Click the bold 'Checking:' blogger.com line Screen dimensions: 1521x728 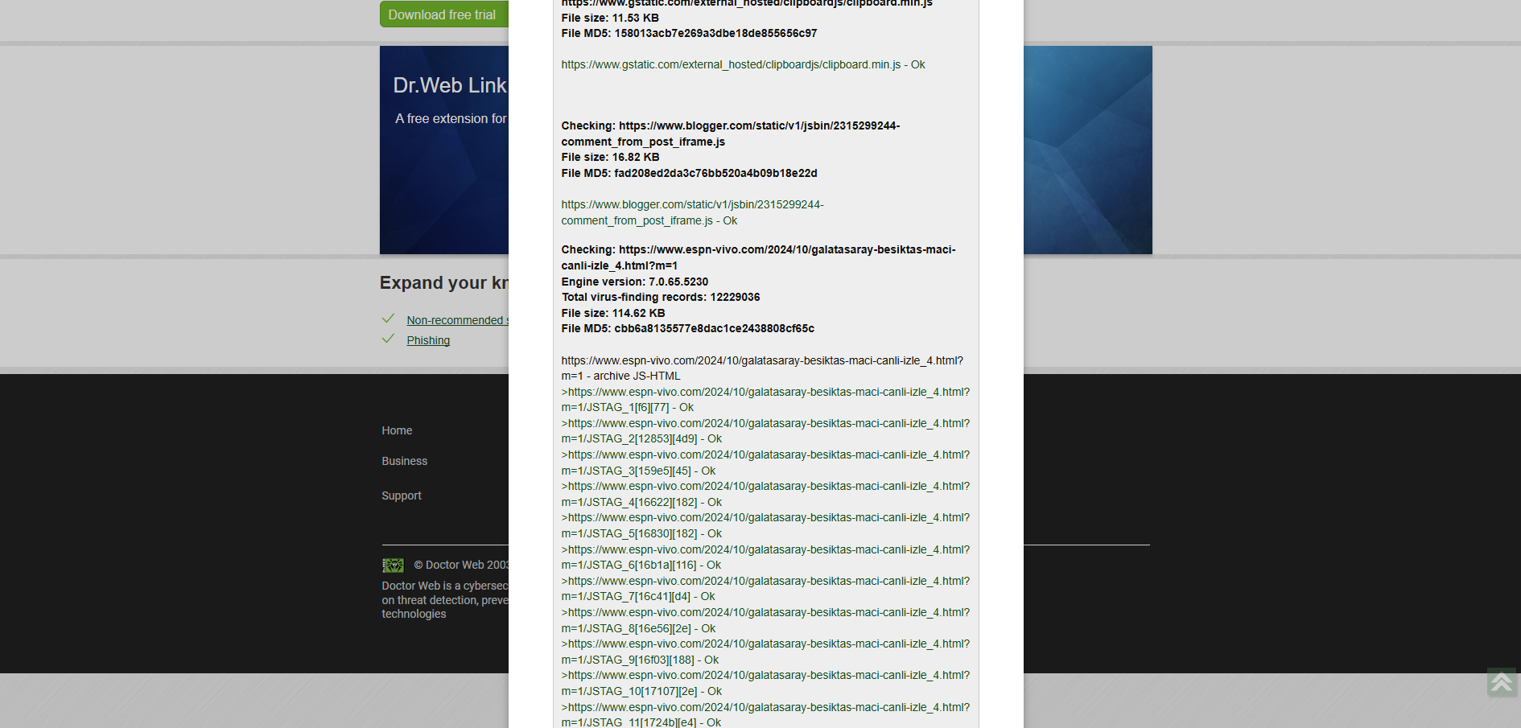coord(730,134)
